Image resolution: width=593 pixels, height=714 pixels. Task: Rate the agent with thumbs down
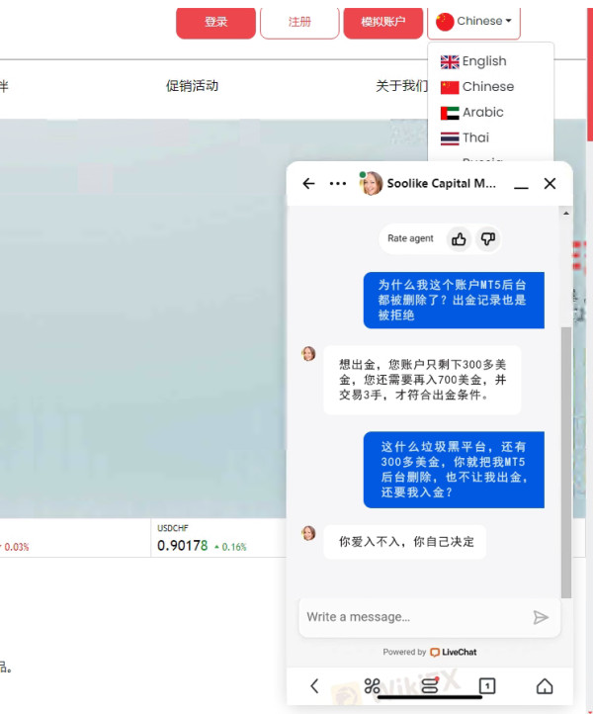(488, 238)
